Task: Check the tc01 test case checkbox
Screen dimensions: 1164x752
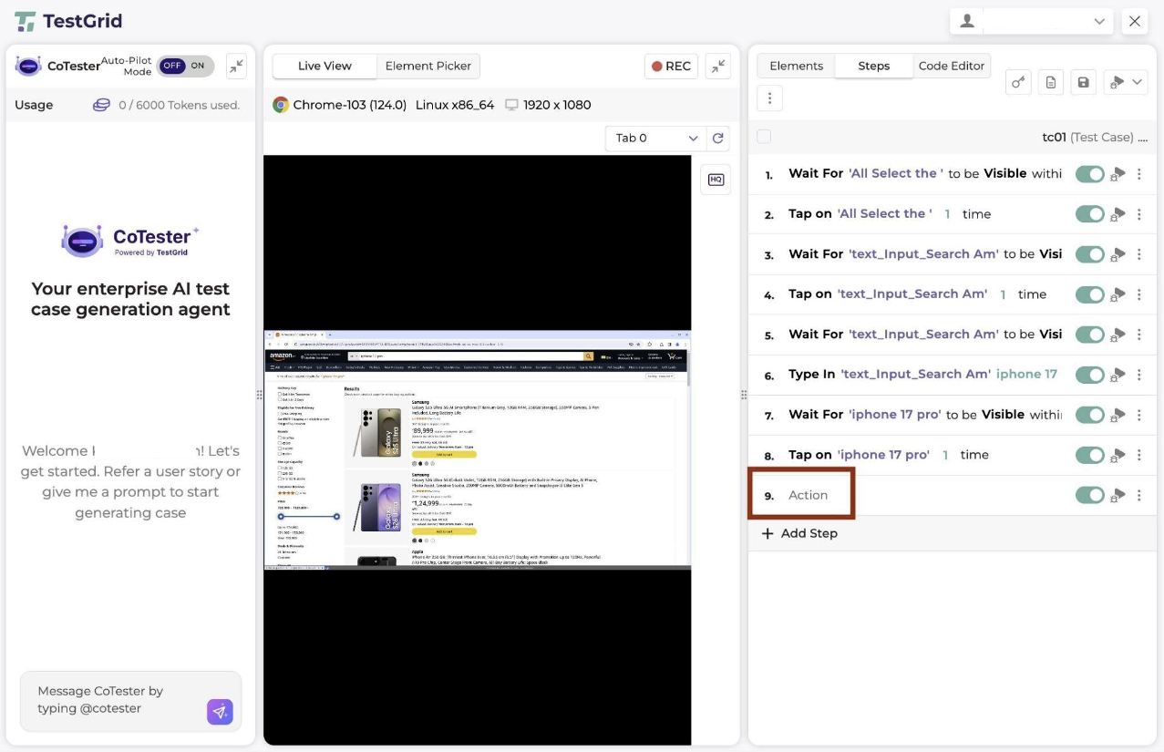Action: coord(764,137)
